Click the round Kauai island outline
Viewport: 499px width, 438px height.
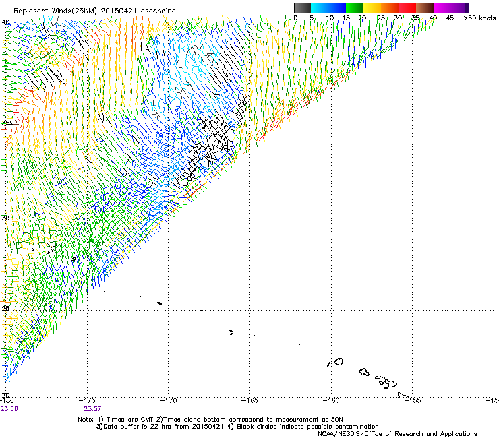pos(339,362)
